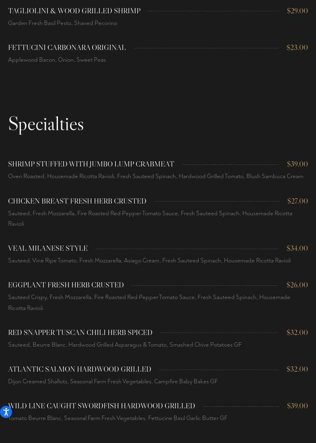316x443 pixels.
Task: Choose Atlantic Salmon Hardwood Grilled
Action: click(x=80, y=369)
